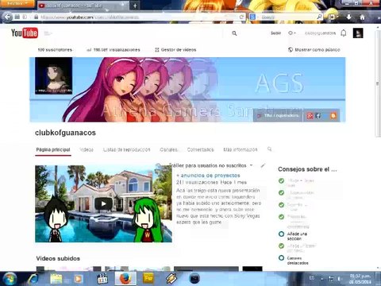This screenshot has width=381, height=286.
Task: Click the suscriptores count link
Action: (55, 50)
